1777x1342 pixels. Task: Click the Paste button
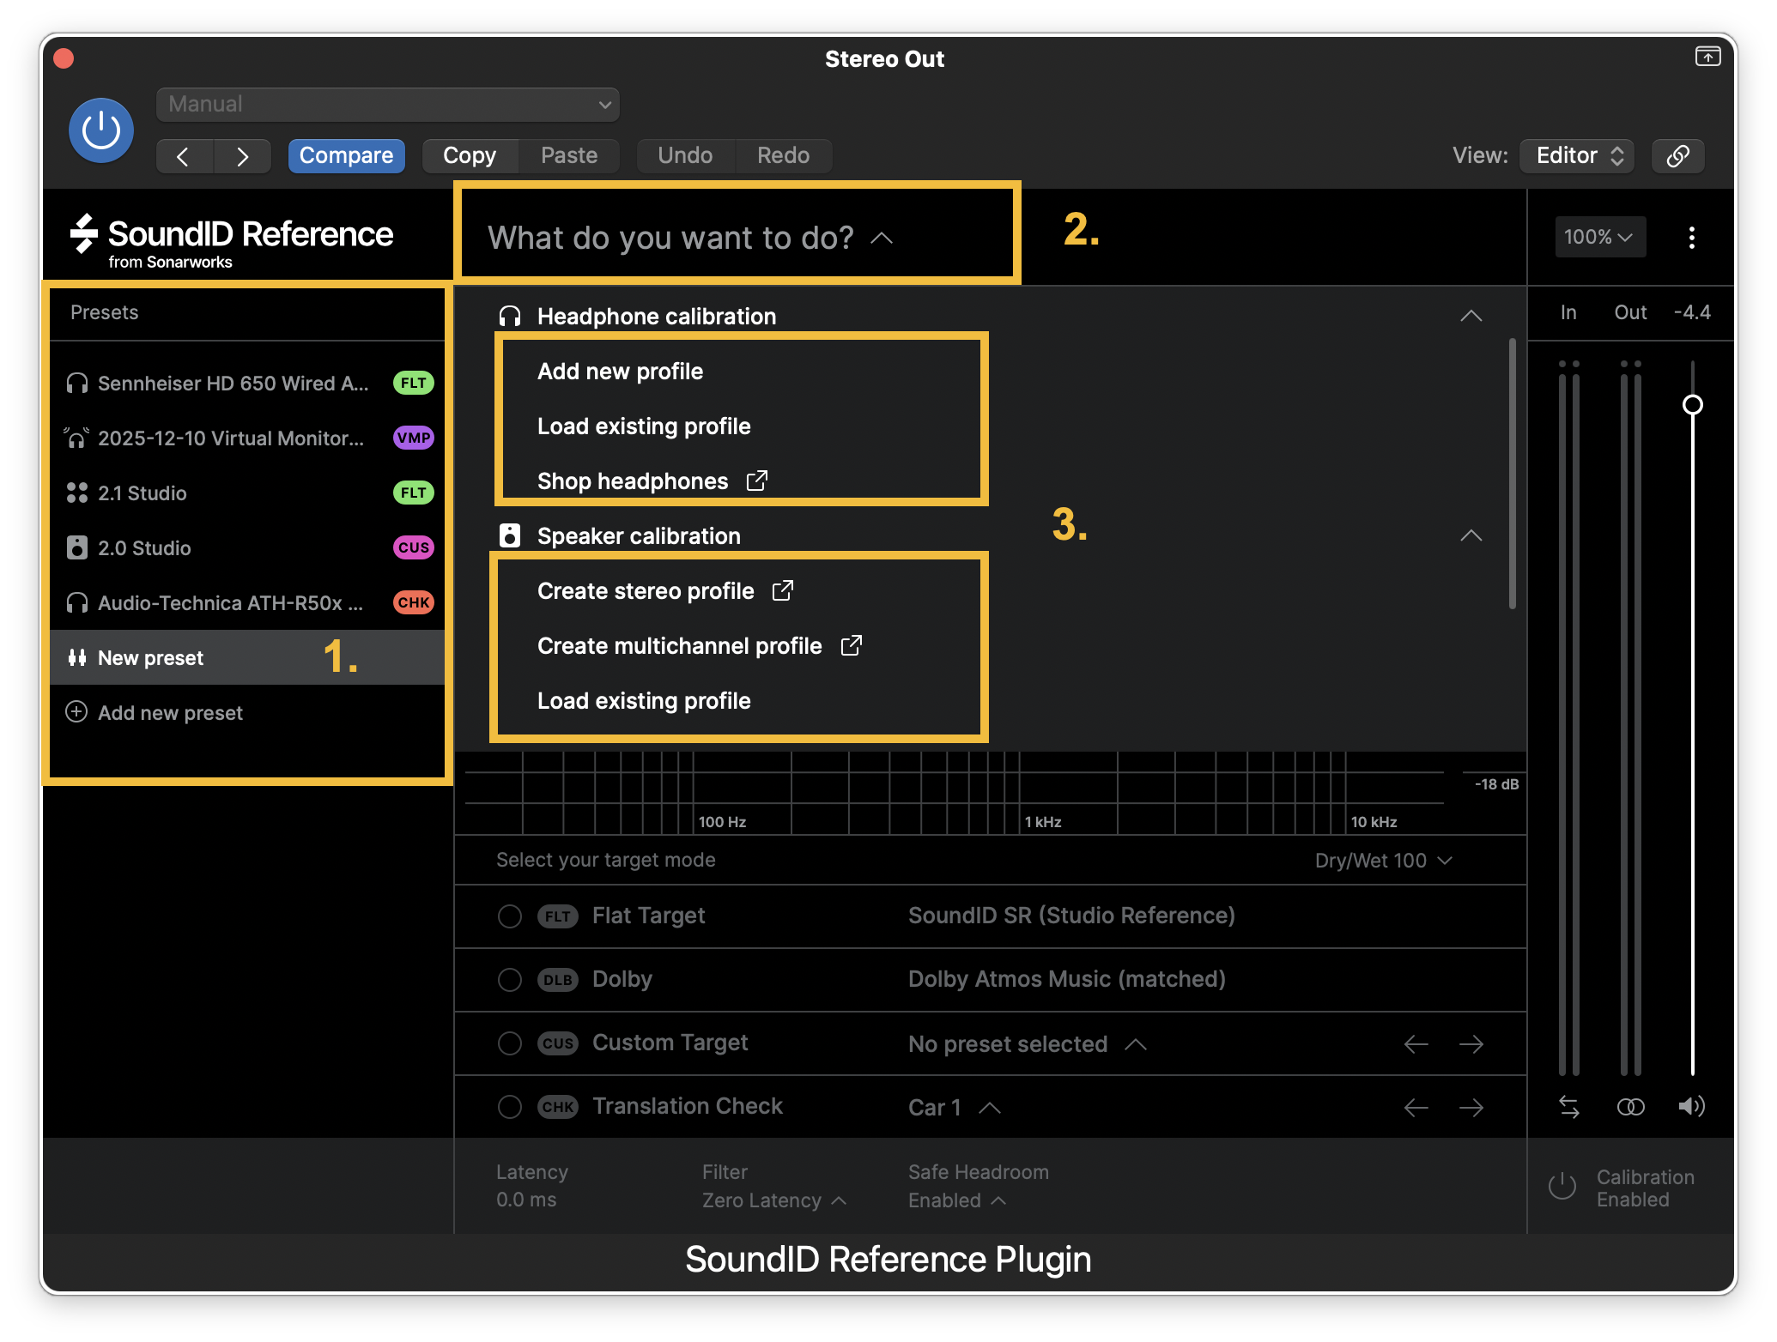pos(569,156)
